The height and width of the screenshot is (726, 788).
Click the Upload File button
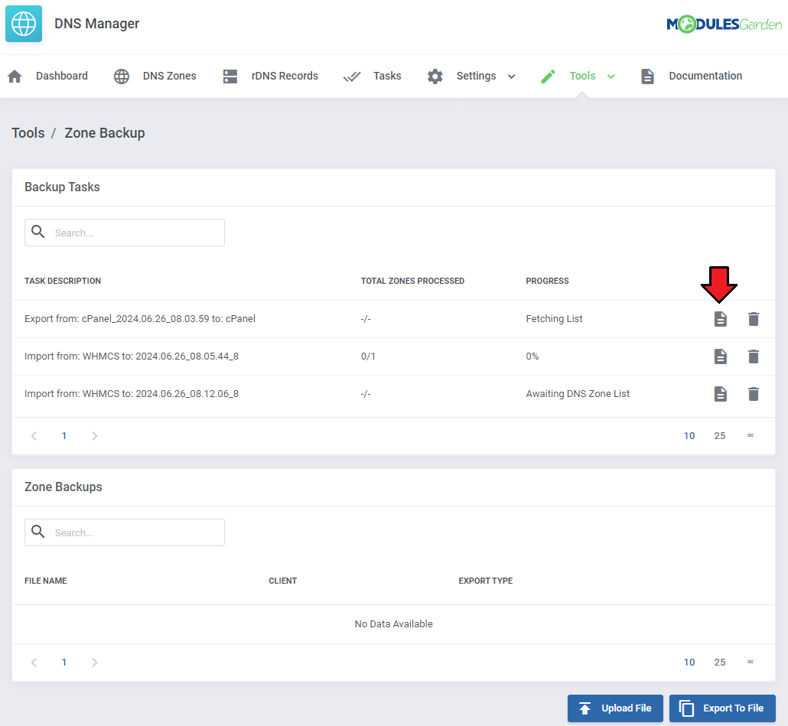[x=615, y=708]
